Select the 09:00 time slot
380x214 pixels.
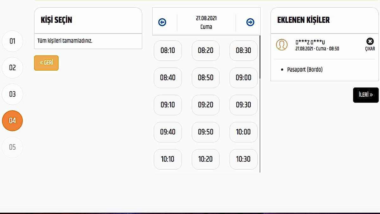[243, 78]
